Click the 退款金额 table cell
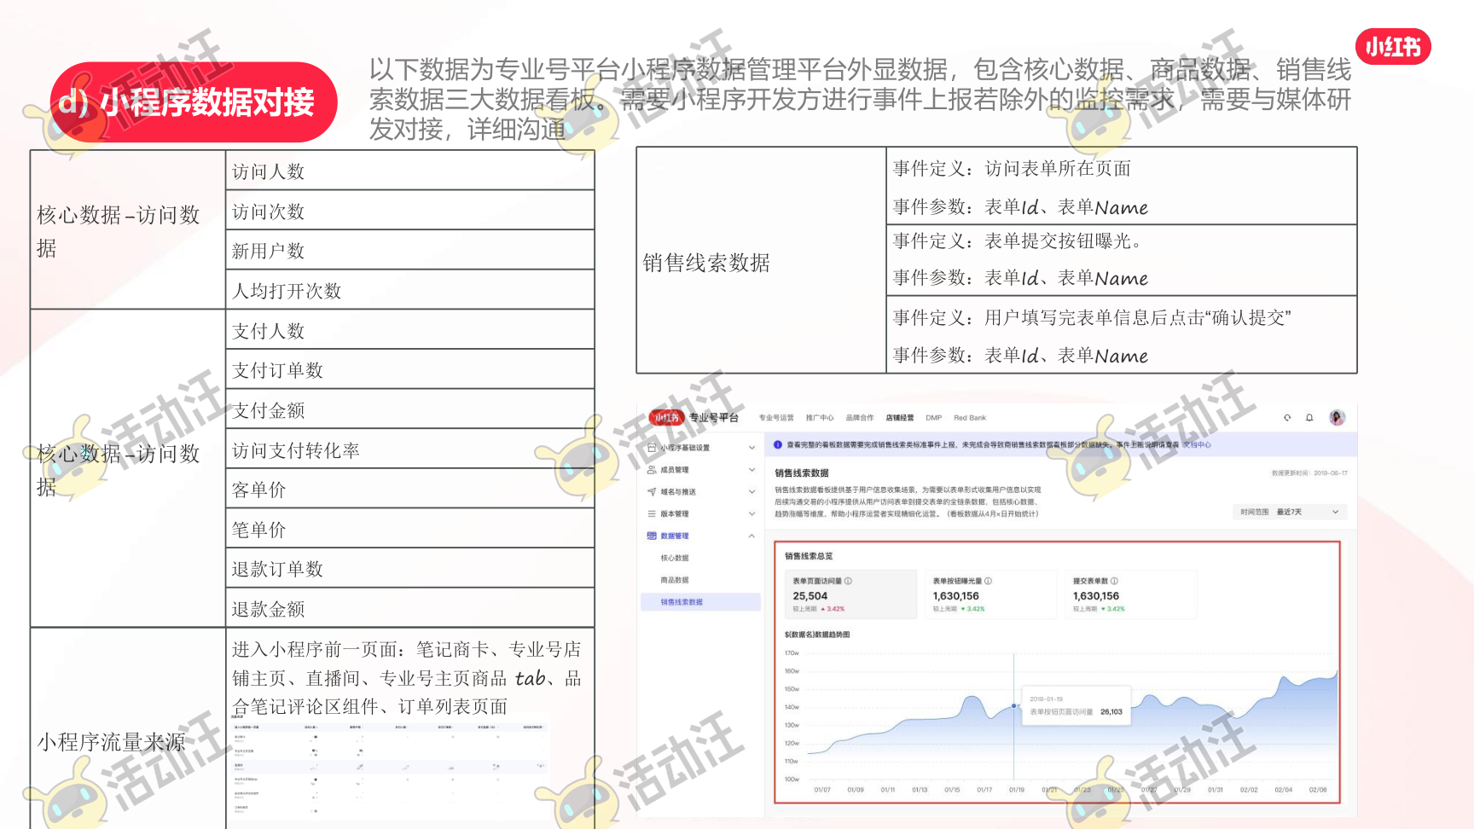The width and height of the screenshot is (1474, 829). tap(410, 608)
